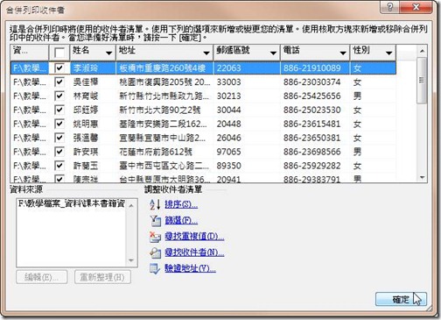Click the question mark help button in title bar
Image resolution: width=441 pixels, height=320 pixels.
[x=390, y=7]
